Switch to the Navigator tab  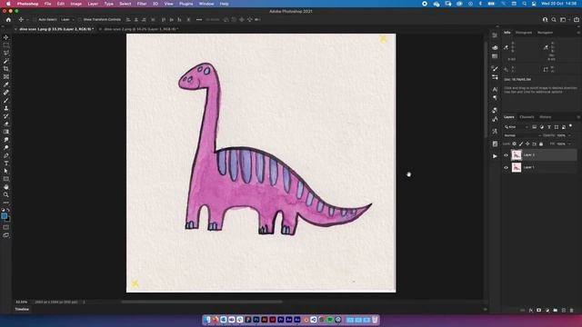coord(546,33)
